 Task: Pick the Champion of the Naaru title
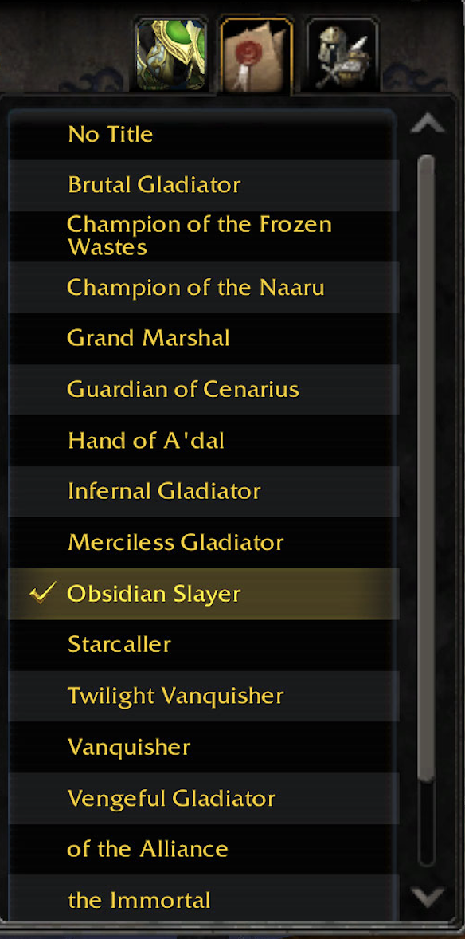click(x=204, y=288)
